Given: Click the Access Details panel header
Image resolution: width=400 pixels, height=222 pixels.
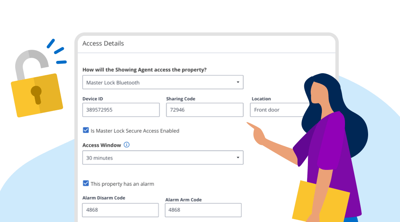Looking at the screenshot, I should click(x=206, y=43).
